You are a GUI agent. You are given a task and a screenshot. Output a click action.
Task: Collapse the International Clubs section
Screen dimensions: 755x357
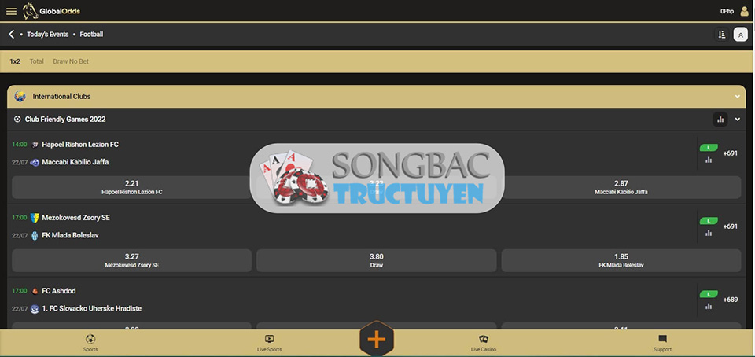pyautogui.click(x=737, y=97)
